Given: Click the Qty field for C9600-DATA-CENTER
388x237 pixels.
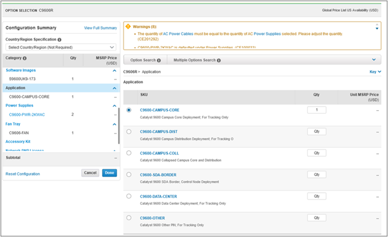Looking at the screenshot, I should pyautogui.click(x=317, y=196).
